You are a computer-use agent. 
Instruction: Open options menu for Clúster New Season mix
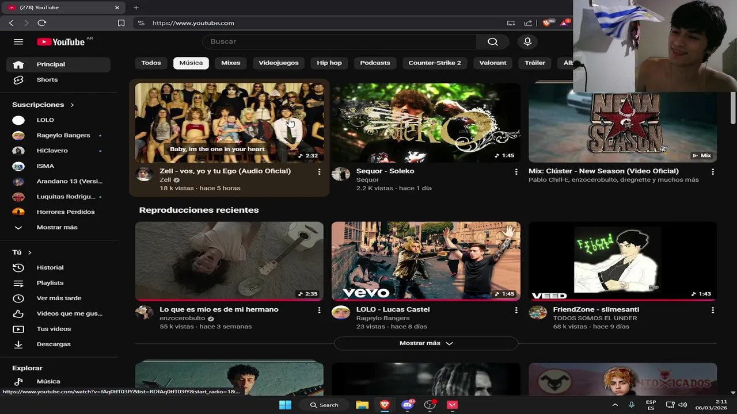coord(713,171)
